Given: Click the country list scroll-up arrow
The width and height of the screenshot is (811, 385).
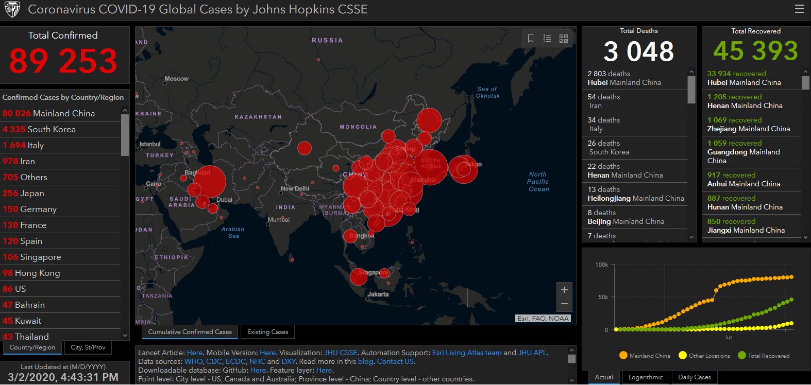Looking at the screenshot, I should pos(125,110).
